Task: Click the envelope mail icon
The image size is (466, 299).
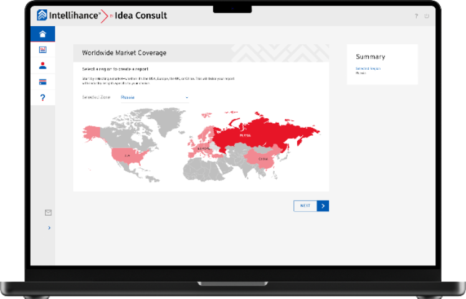Action: point(48,212)
